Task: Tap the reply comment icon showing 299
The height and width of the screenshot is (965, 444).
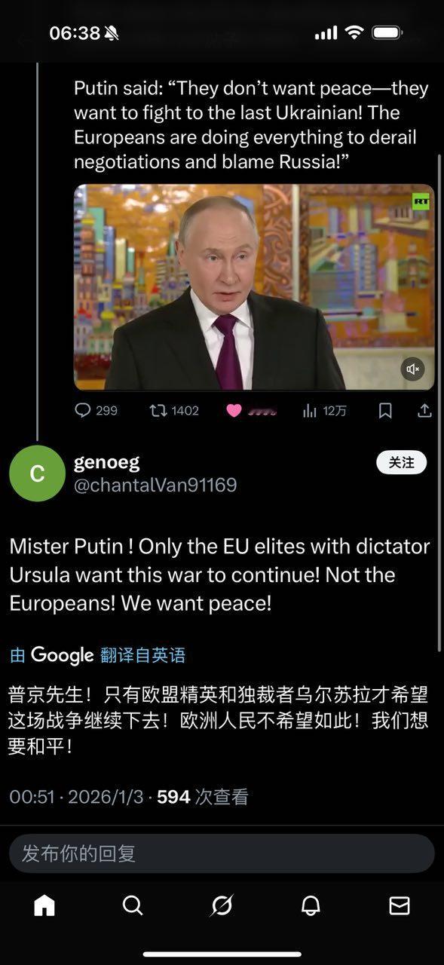Action: click(83, 410)
